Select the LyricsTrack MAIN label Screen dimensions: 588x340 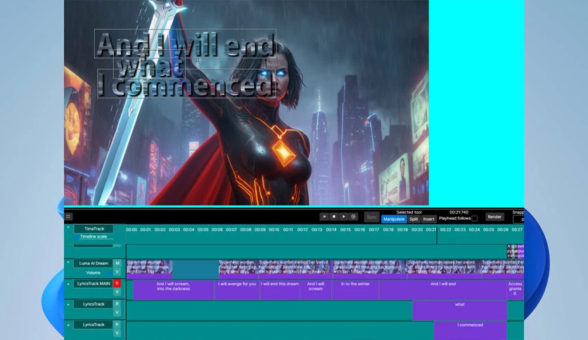94,284
